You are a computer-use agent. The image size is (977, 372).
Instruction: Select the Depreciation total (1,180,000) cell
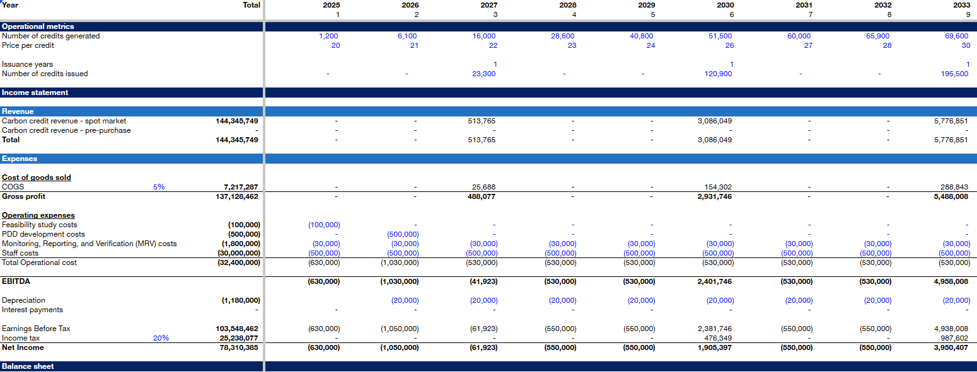tap(240, 300)
